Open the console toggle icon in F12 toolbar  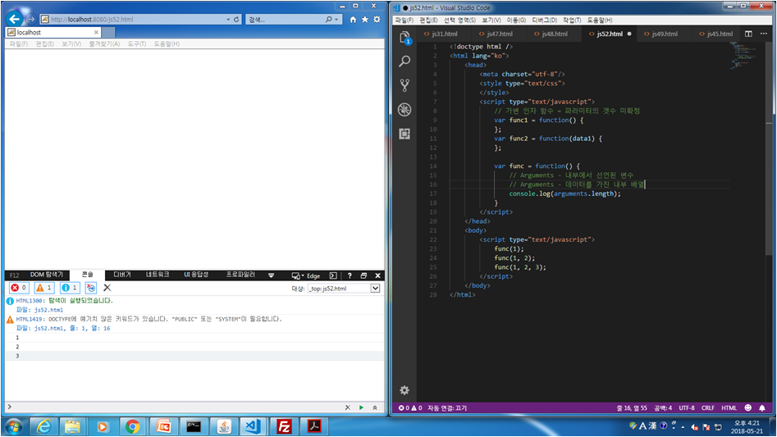click(x=333, y=275)
